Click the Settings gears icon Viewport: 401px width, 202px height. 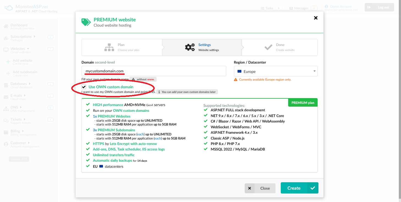point(190,47)
